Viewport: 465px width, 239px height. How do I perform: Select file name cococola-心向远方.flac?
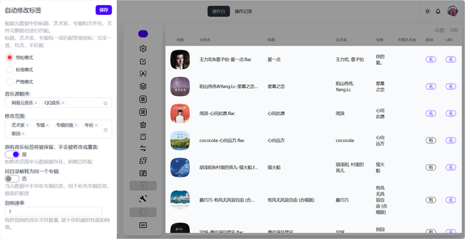[x=222, y=140]
